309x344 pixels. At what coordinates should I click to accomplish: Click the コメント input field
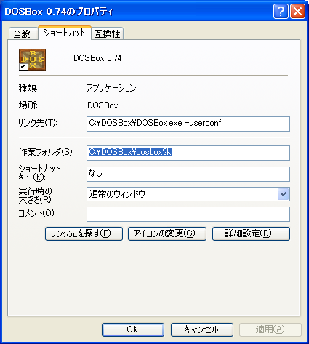[188, 214]
